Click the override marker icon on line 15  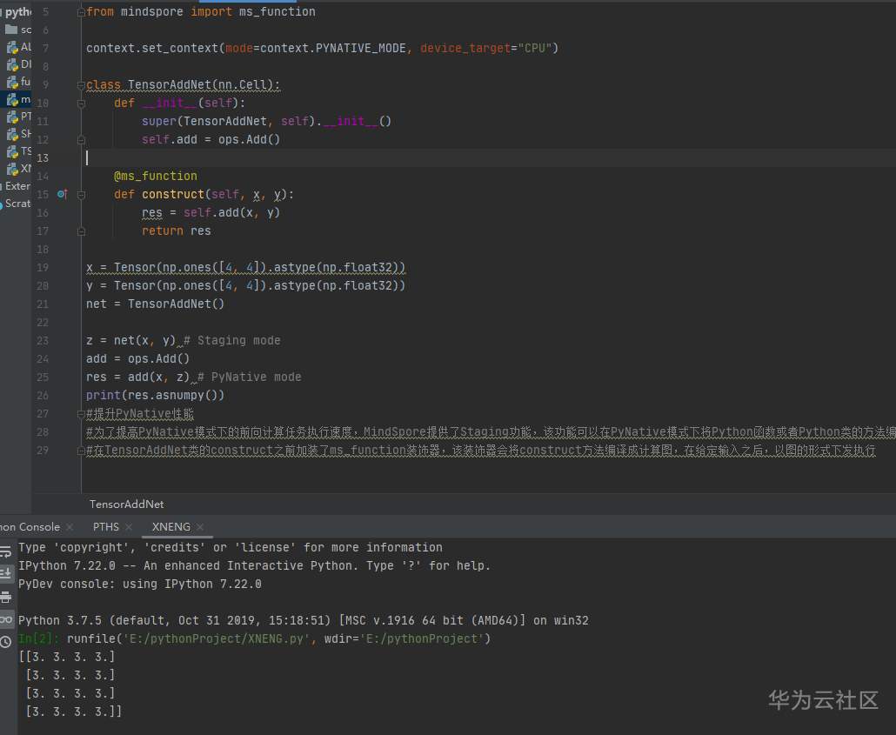point(62,193)
